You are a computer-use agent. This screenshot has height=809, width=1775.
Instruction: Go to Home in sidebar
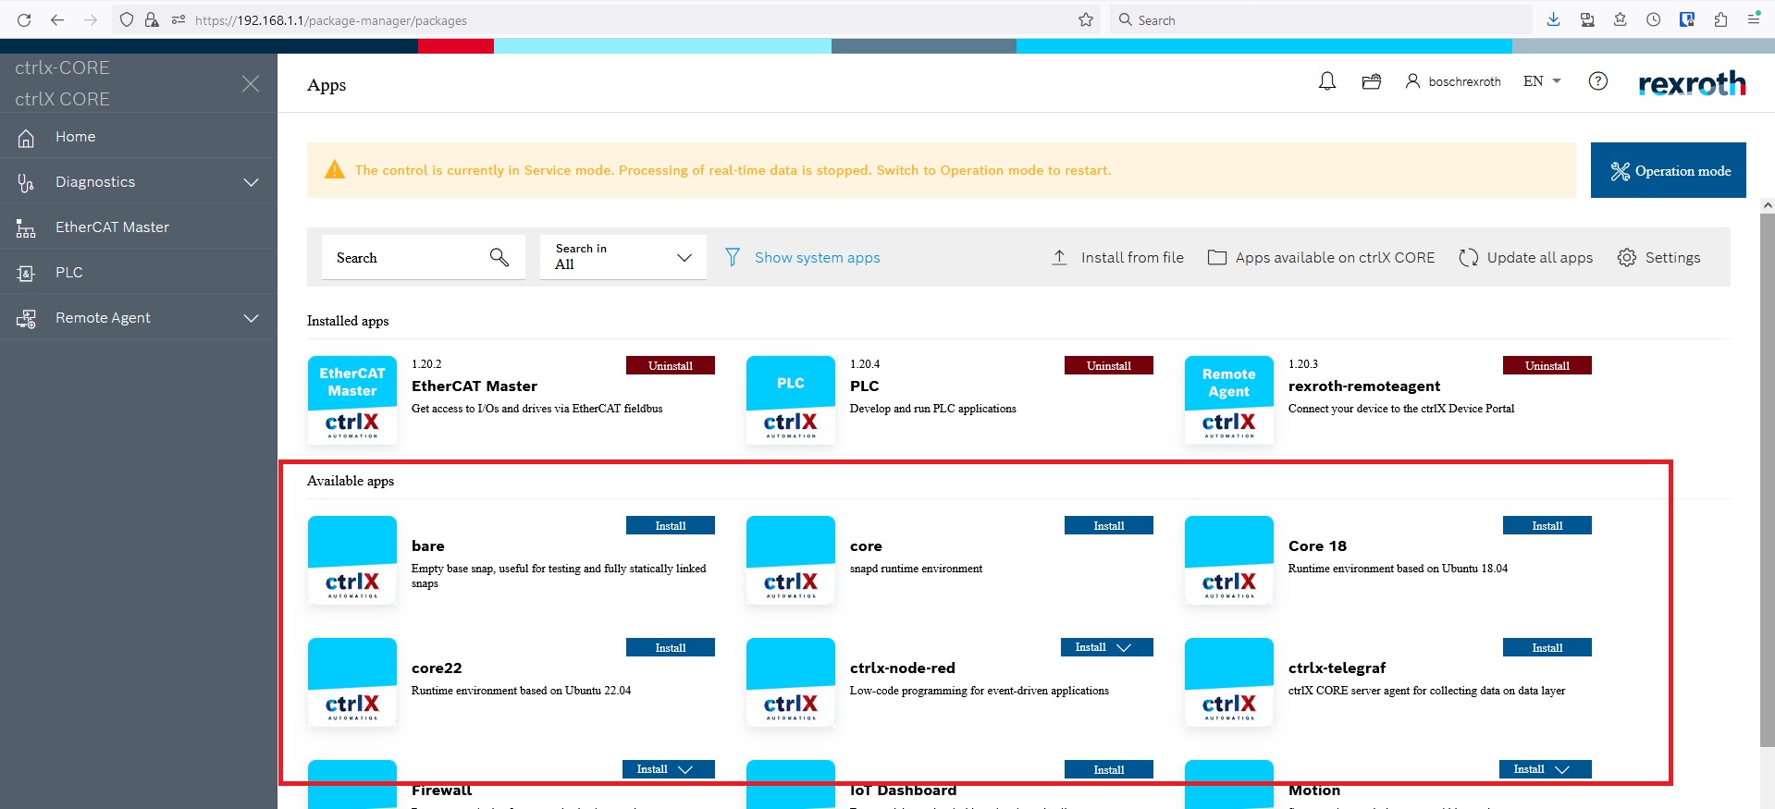point(75,137)
